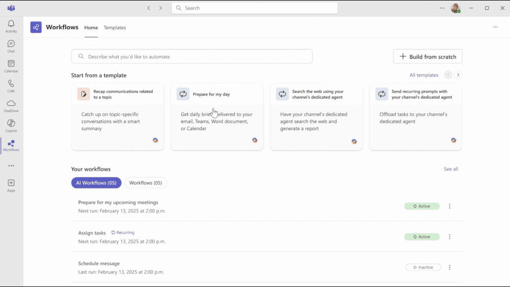Viewport: 510px width, 287px height.
Task: Open more options for Assign tasks
Action: 449,237
